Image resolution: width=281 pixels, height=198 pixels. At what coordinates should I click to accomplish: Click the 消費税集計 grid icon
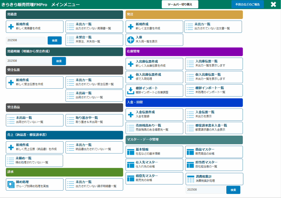pyautogui.click(x=190, y=179)
